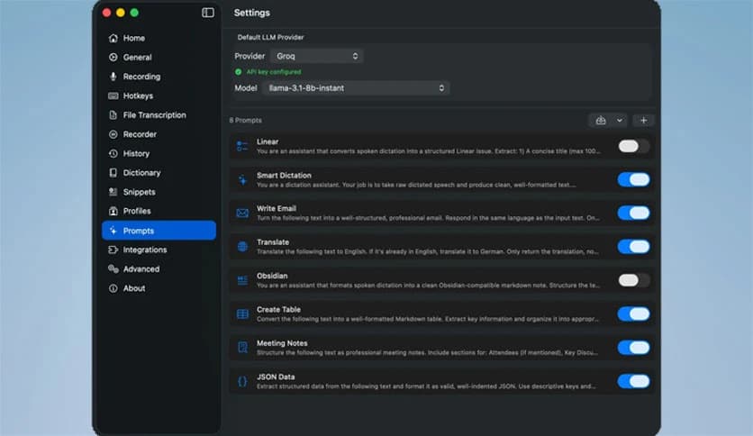This screenshot has width=753, height=436.
Task: Click the Home house icon
Action: coord(113,38)
